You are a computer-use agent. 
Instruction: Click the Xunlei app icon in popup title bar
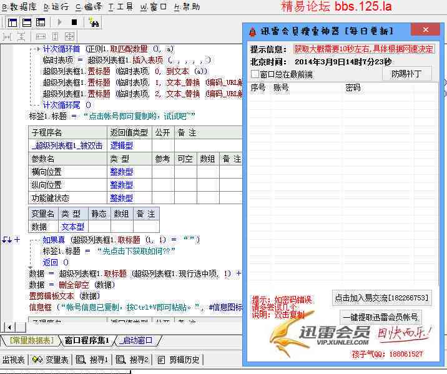pyautogui.click(x=252, y=31)
